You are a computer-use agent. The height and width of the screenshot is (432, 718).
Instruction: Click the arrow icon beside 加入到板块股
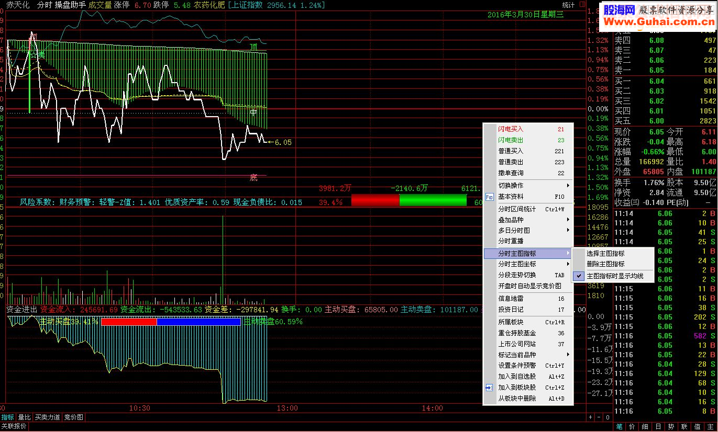point(490,388)
